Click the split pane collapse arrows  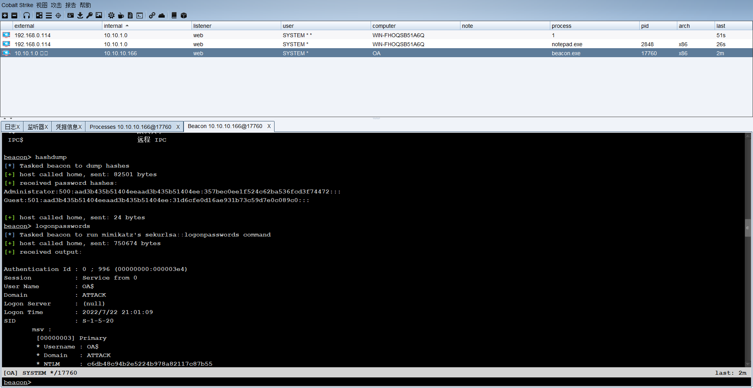pos(8,118)
